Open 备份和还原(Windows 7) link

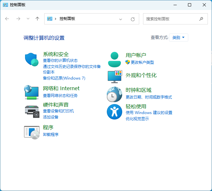coord(64,78)
